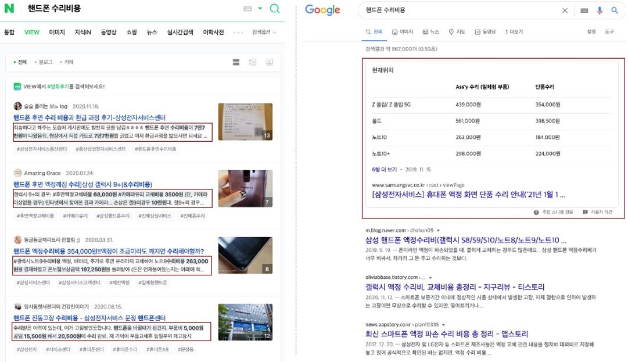This screenshot has width=628, height=362.
Task: Select Google 동영상 tab
Action: point(485,31)
